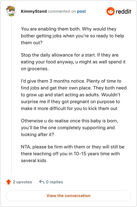Click the orange upvote arrow
This screenshot has height=207, width=137.
(9, 182)
